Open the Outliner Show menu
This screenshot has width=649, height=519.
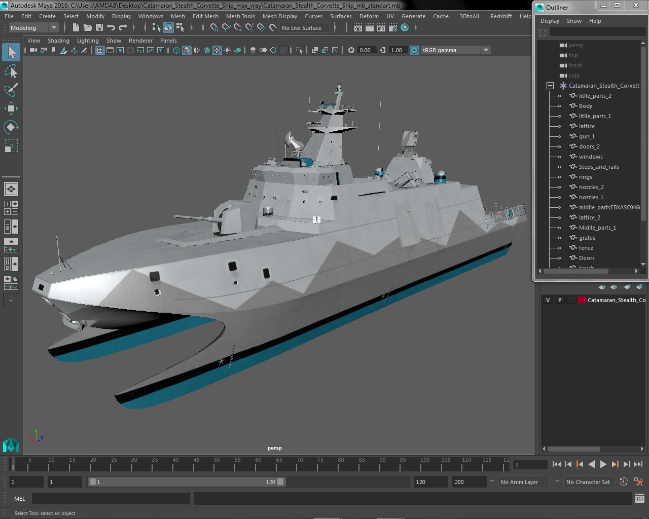click(574, 21)
